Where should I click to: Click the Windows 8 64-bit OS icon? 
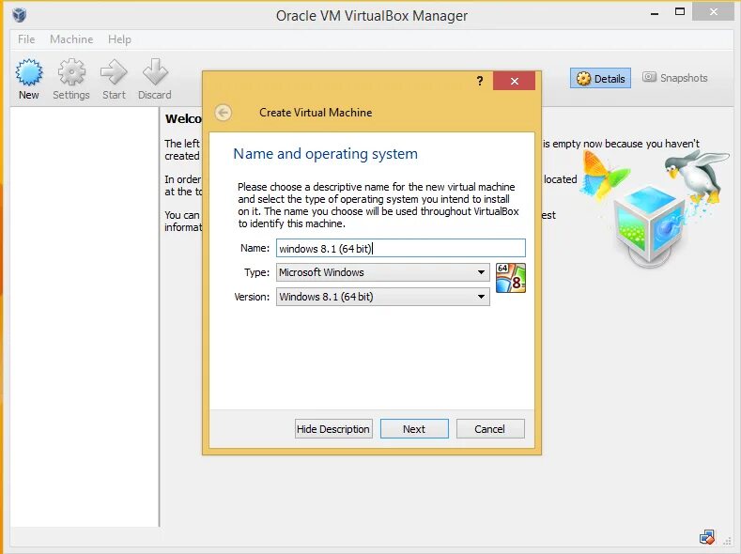[511, 278]
